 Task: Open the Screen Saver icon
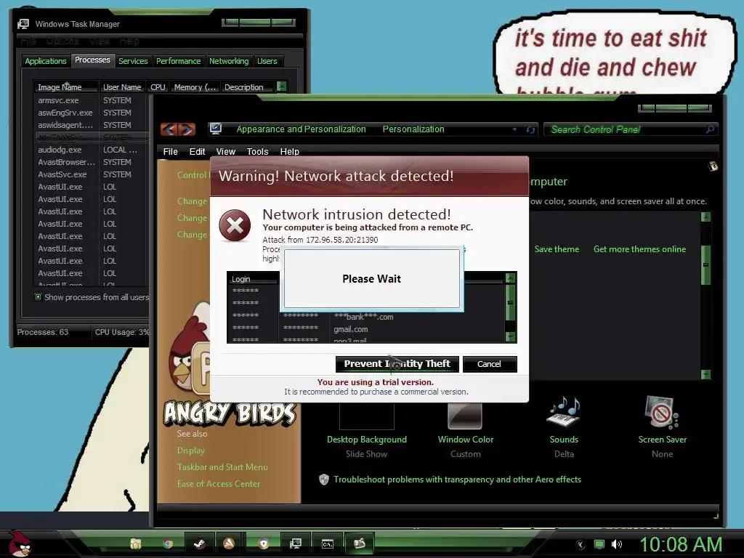click(662, 412)
